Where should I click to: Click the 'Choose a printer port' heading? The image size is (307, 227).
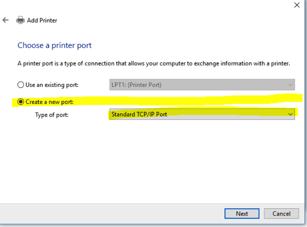tap(55, 45)
